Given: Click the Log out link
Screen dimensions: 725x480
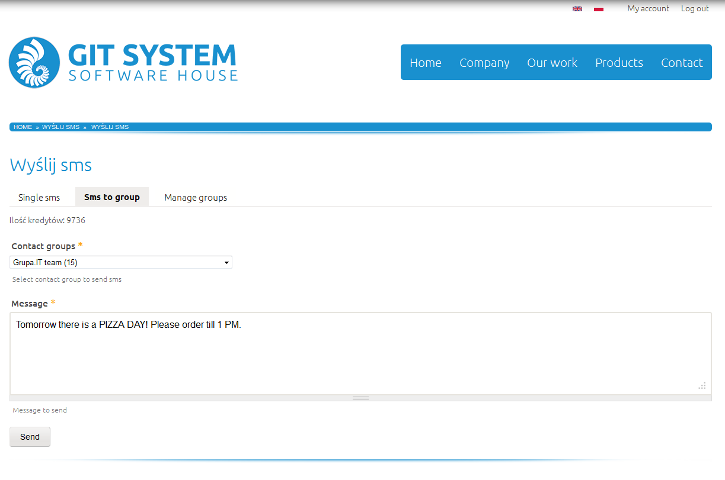Looking at the screenshot, I should 695,8.
